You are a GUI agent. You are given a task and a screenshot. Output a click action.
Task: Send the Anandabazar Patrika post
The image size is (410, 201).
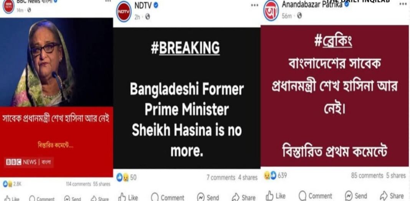pyautogui.click(x=356, y=196)
